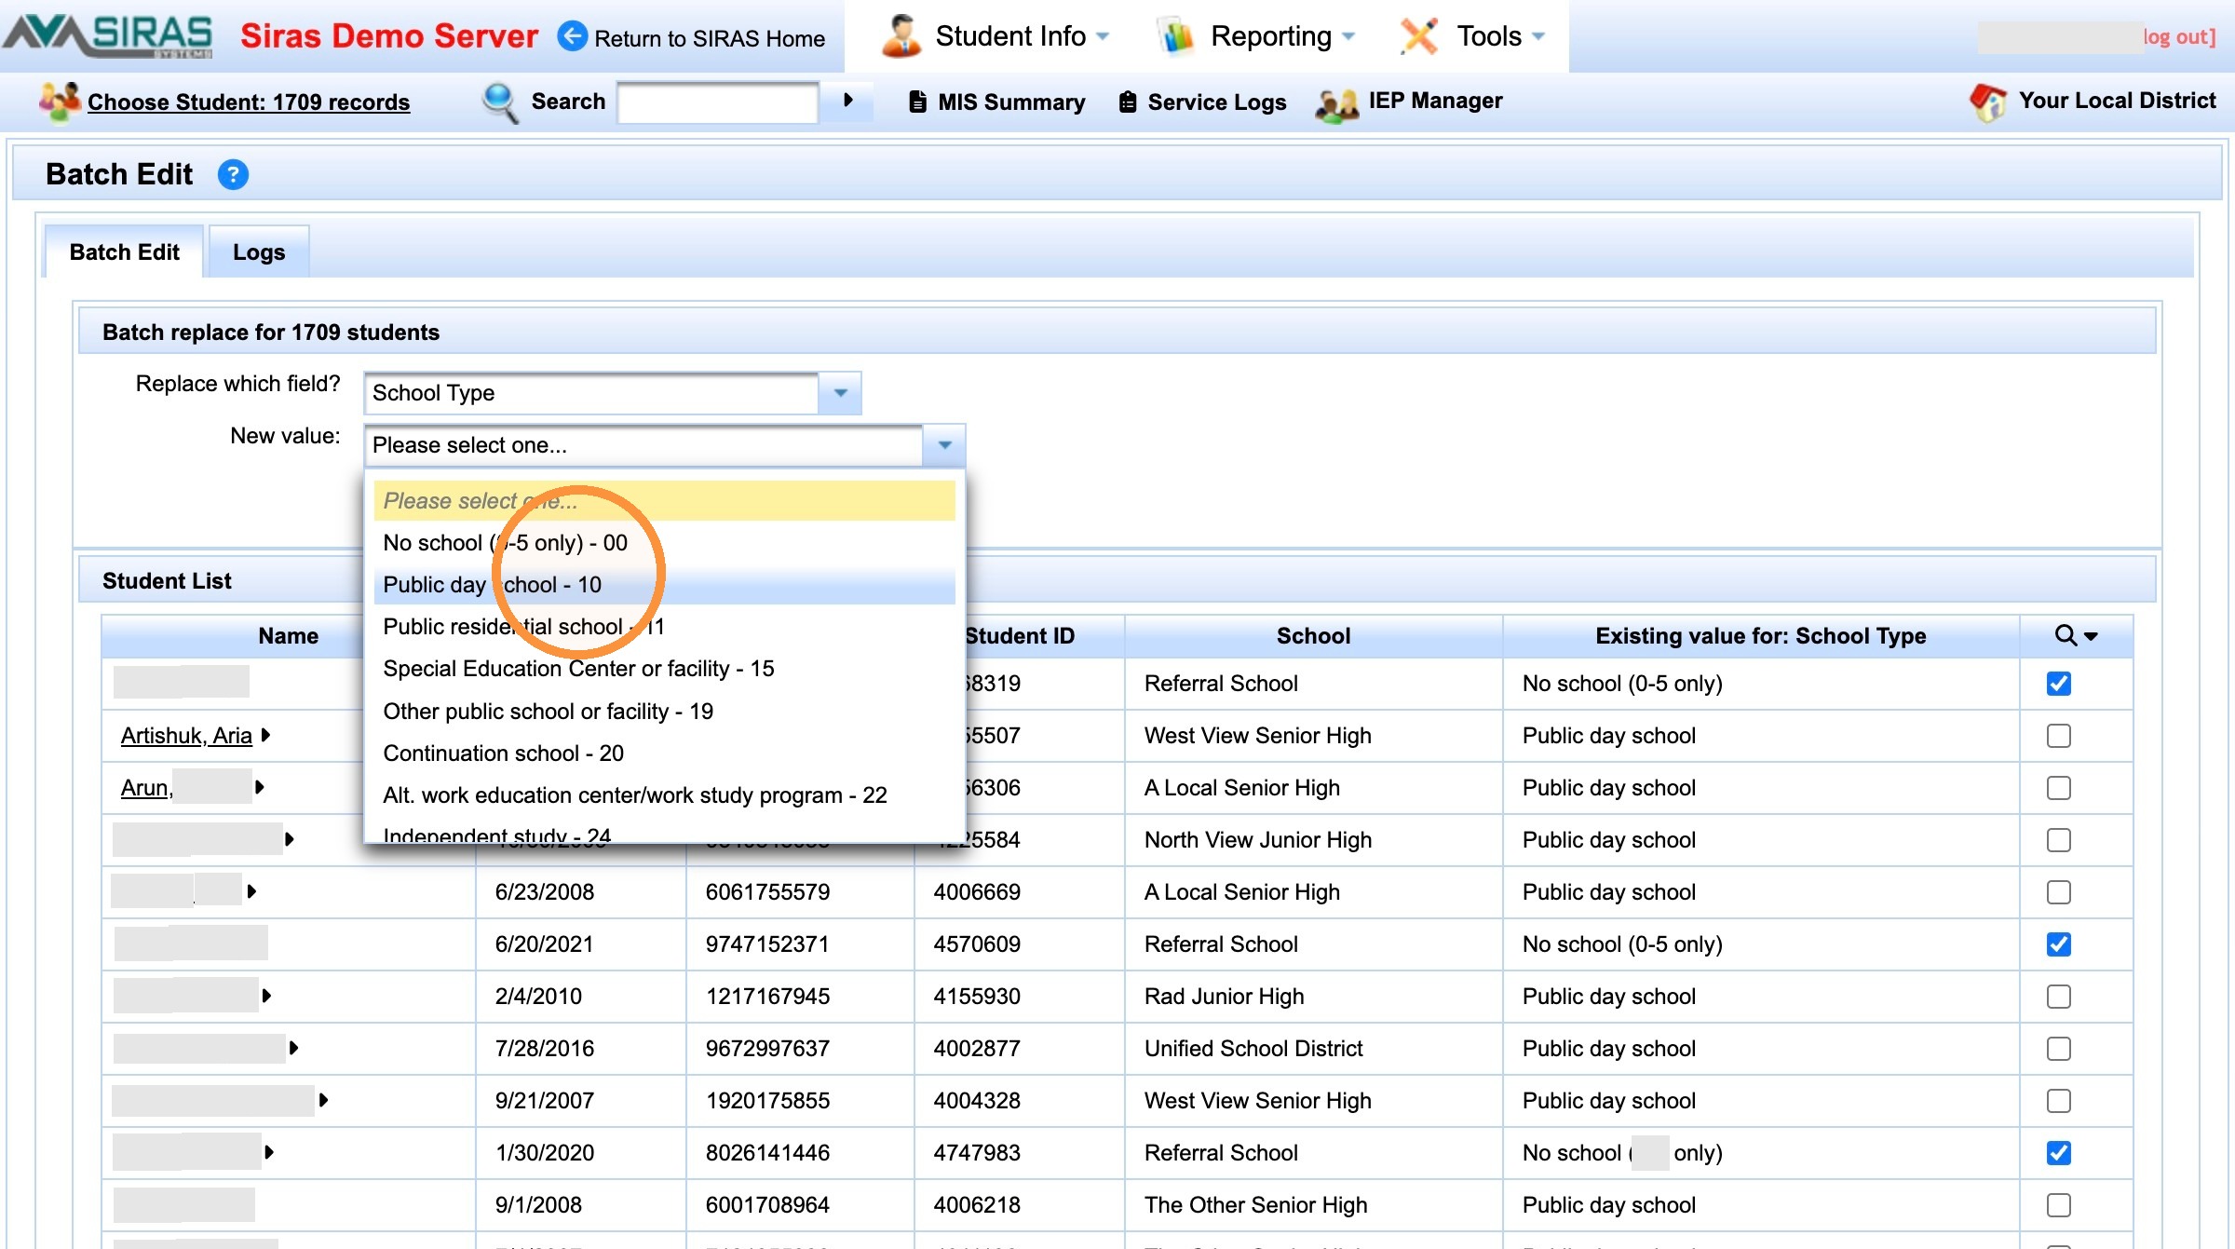Click the arrow beside the name in the 2/4/2010 row
This screenshot has width=2235, height=1249.
(x=266, y=996)
